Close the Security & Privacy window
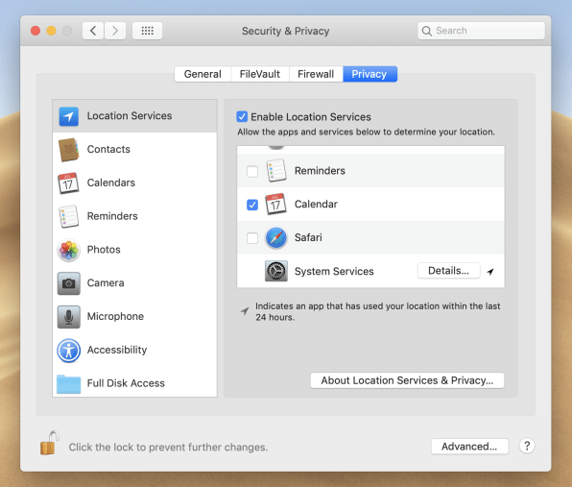Viewport: 572px width, 487px height. point(36,31)
